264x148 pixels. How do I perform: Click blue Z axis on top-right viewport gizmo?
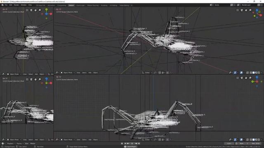click(x=257, y=10)
